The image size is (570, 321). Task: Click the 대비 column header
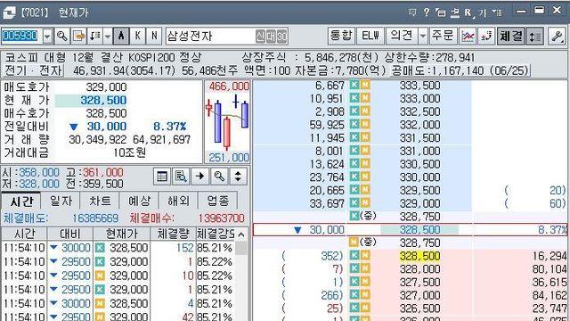coord(69,234)
